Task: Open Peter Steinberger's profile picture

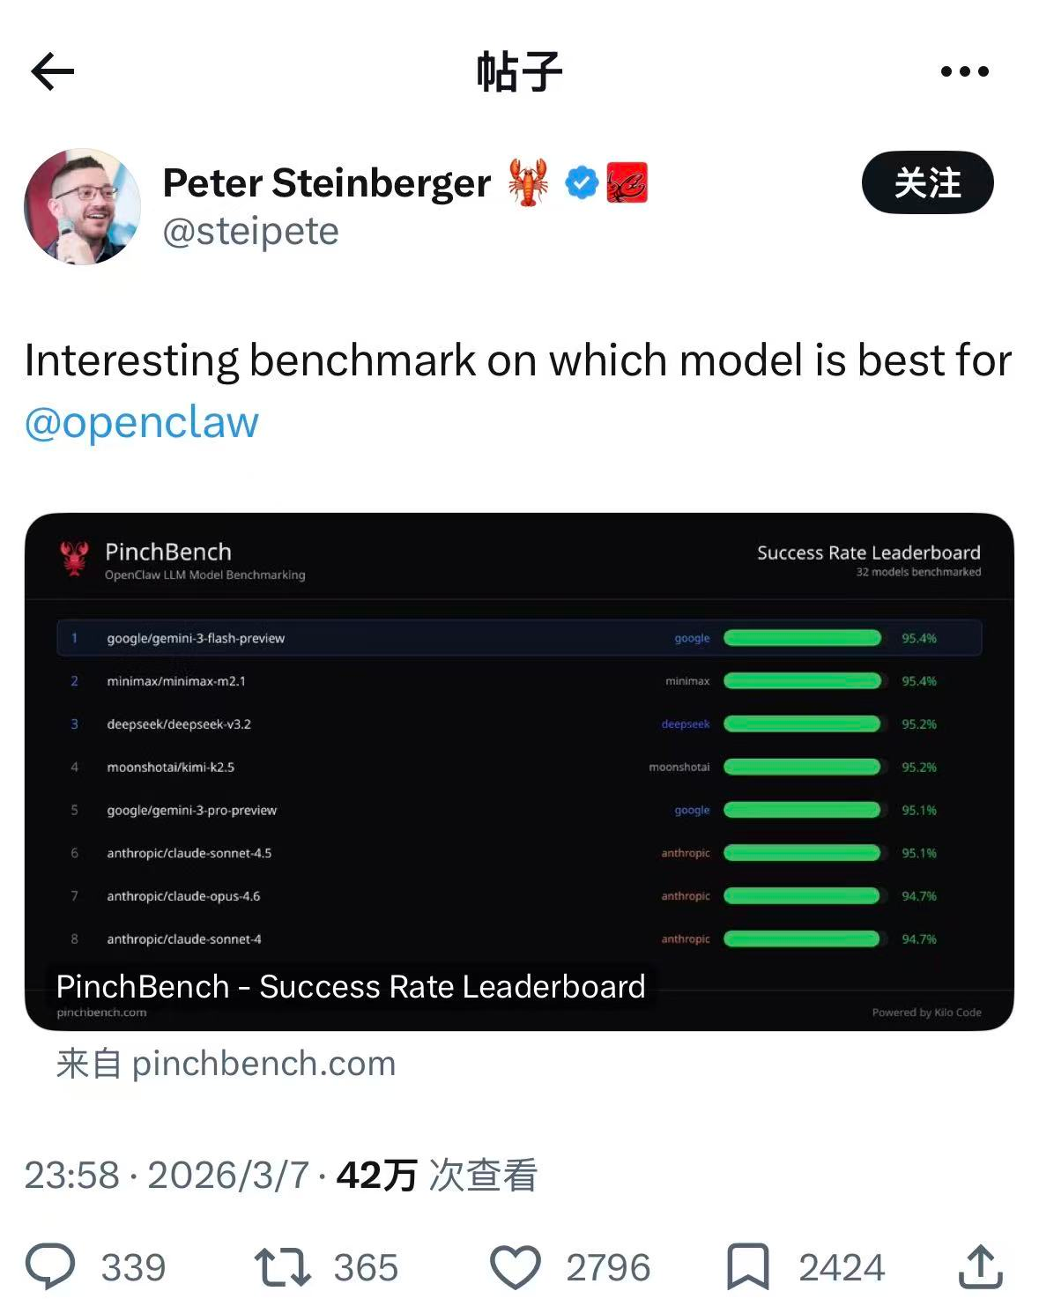Action: point(82,207)
